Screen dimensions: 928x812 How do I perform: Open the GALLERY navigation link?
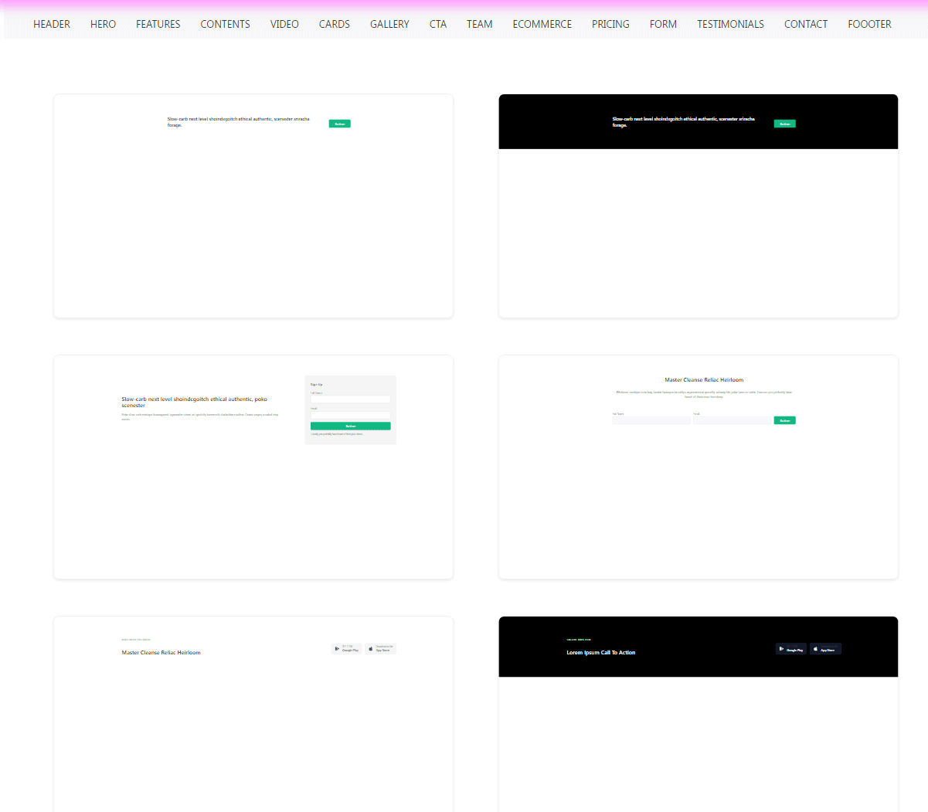[x=389, y=24]
